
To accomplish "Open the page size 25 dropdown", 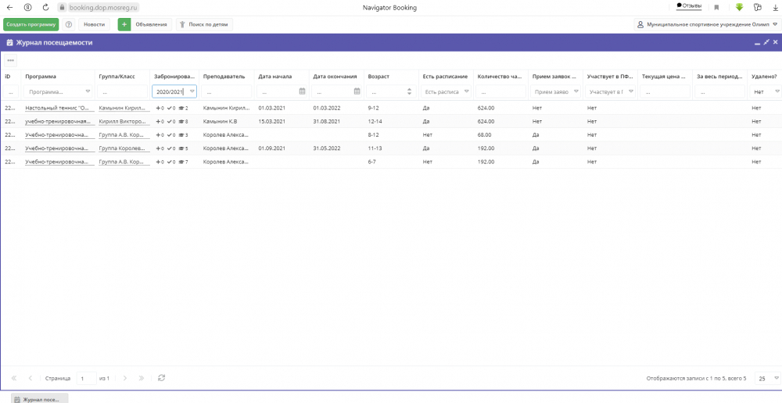I will click(767, 378).
